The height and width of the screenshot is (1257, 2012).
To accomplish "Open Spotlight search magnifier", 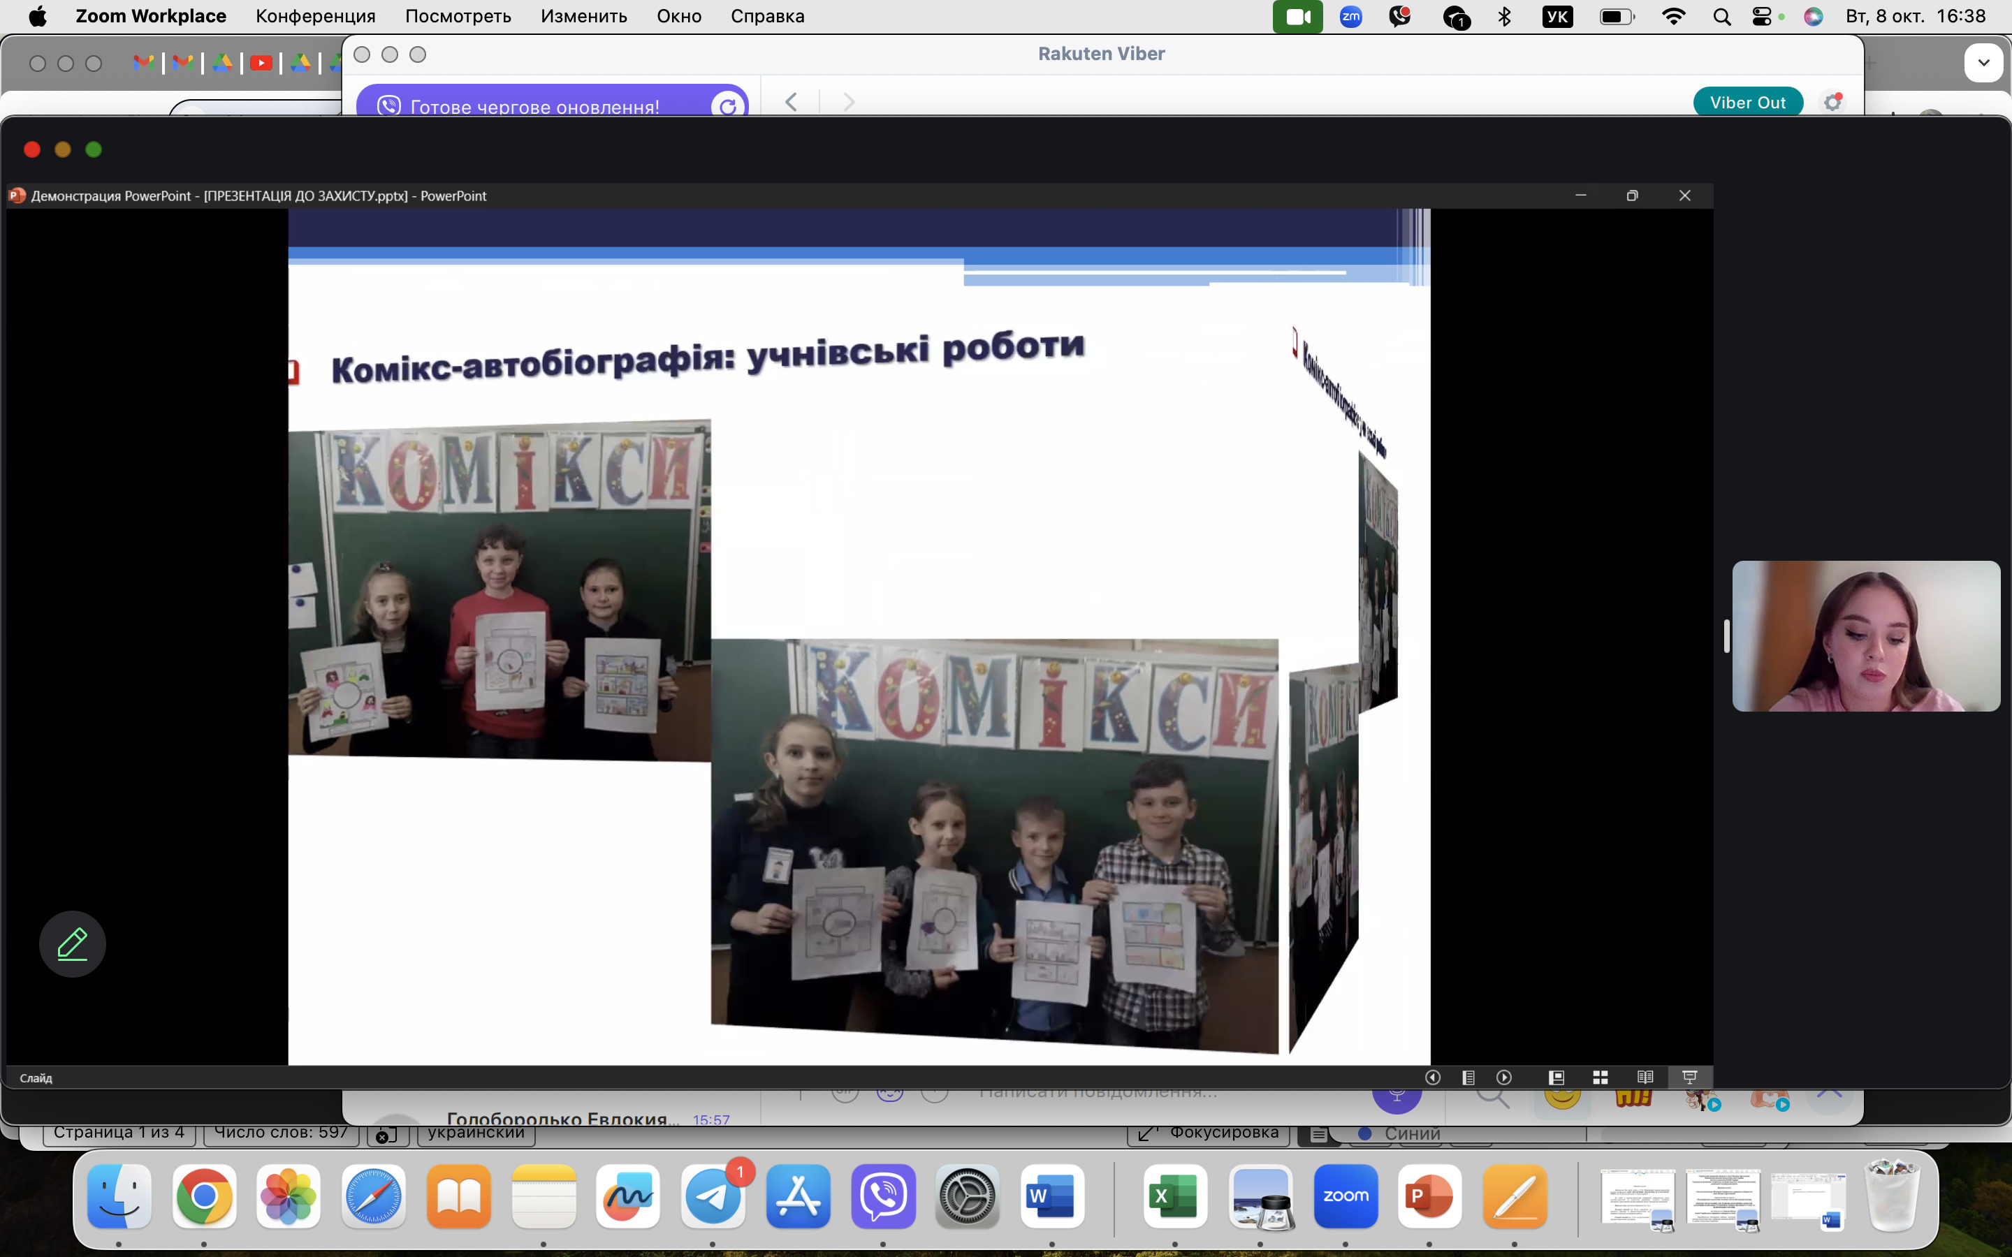I will point(1722,17).
